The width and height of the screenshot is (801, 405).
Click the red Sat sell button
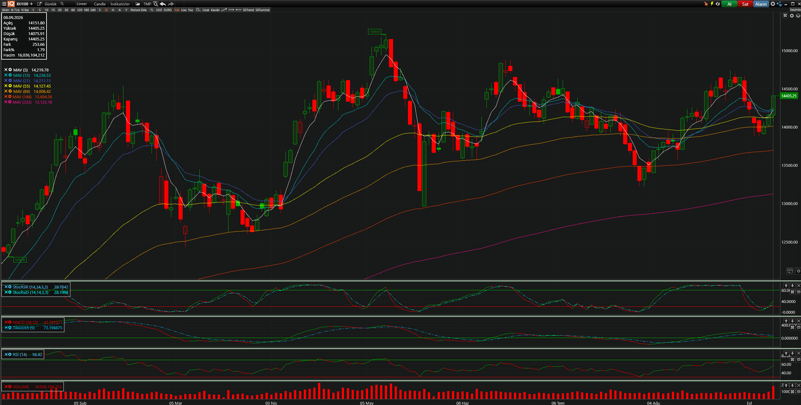click(x=745, y=4)
